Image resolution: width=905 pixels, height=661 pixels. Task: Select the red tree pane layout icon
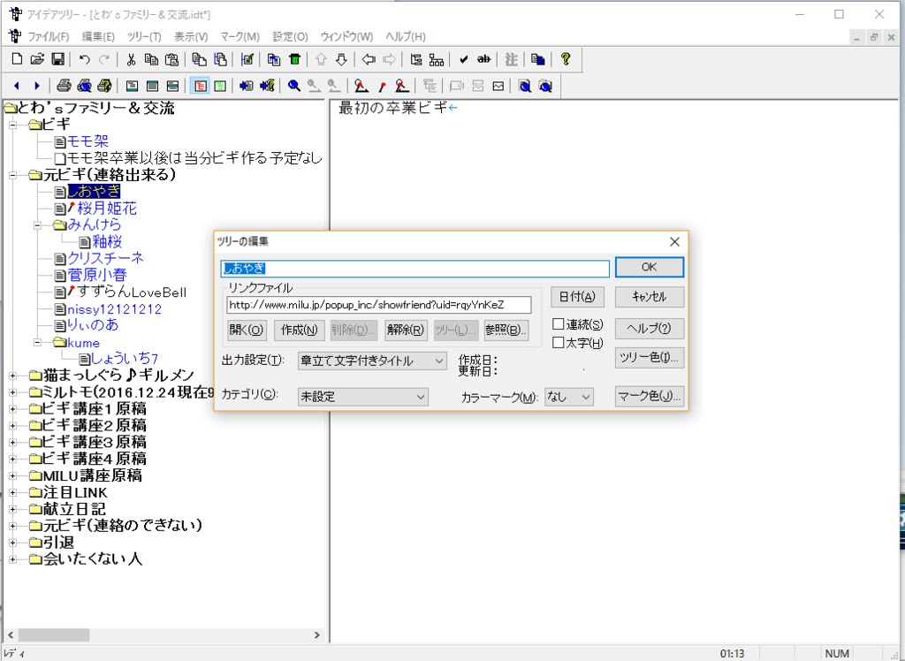coord(201,86)
